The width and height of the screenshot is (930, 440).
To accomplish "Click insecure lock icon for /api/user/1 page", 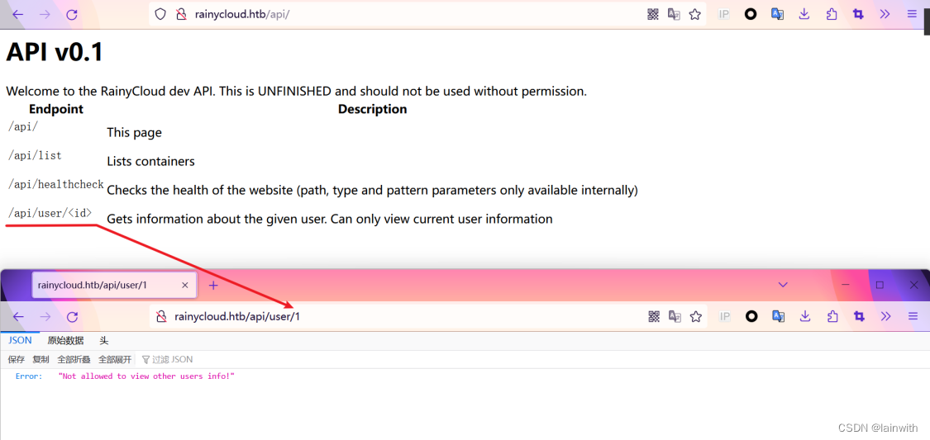I will (160, 317).
